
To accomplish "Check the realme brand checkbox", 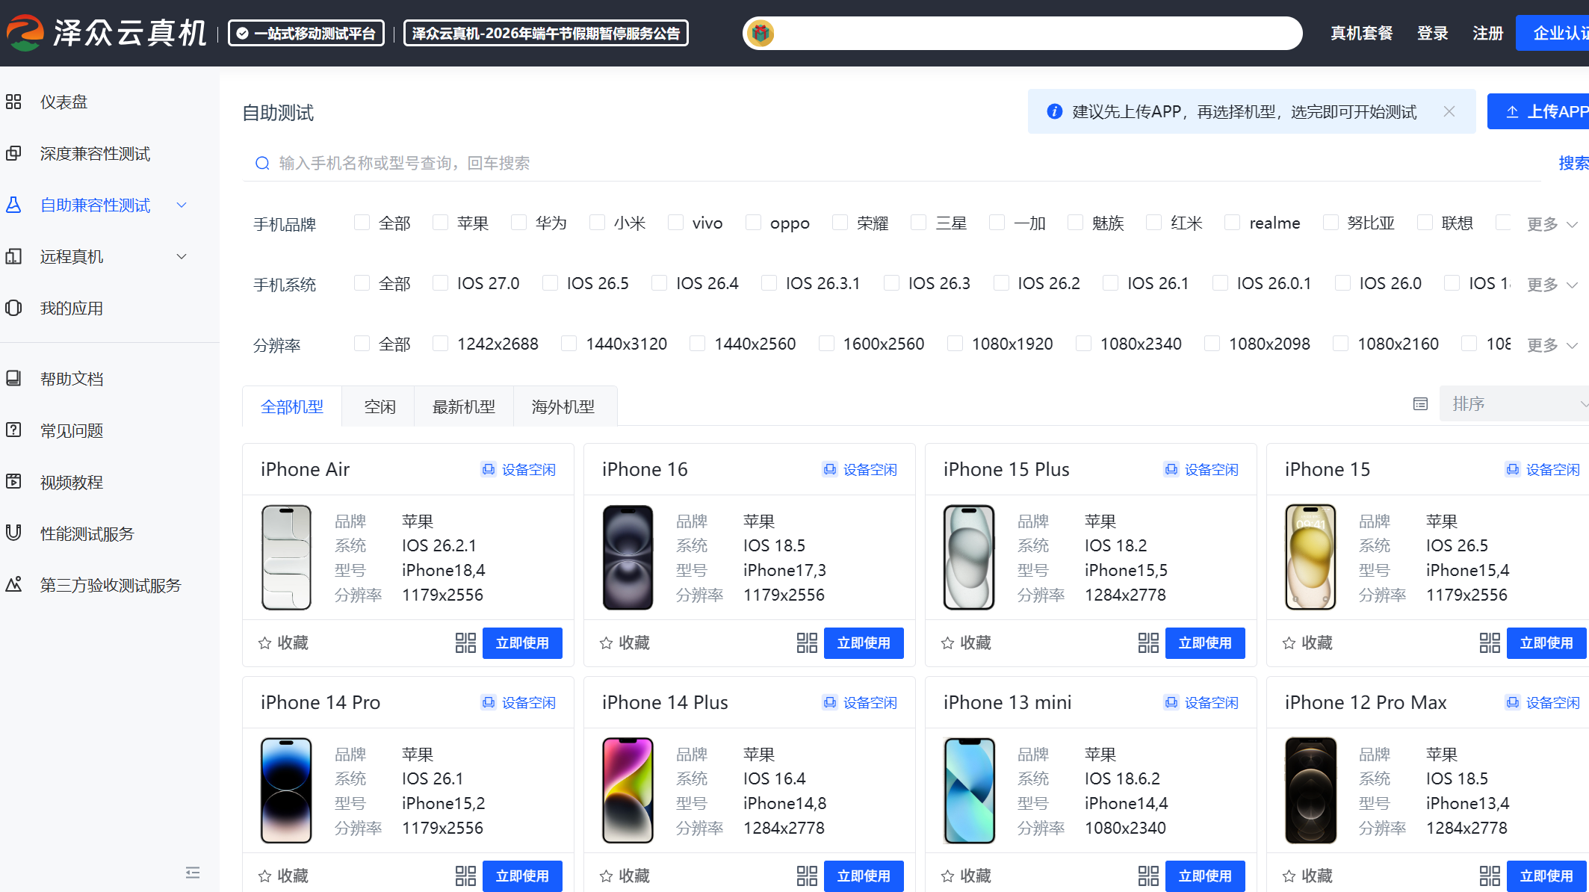I will (1233, 223).
